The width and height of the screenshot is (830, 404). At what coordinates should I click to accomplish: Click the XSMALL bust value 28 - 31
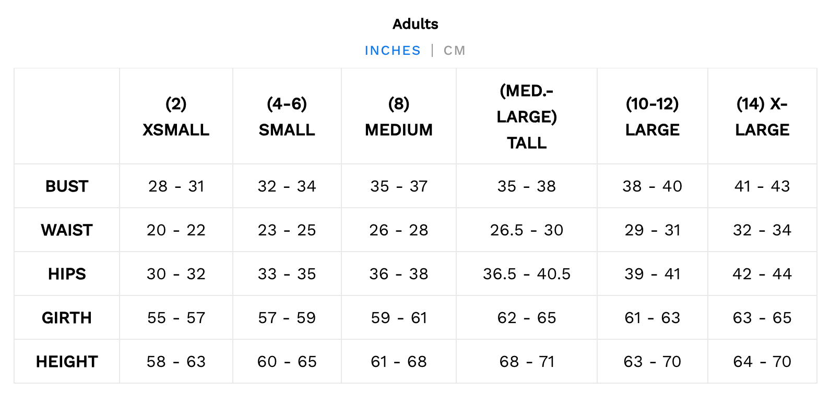[176, 186]
